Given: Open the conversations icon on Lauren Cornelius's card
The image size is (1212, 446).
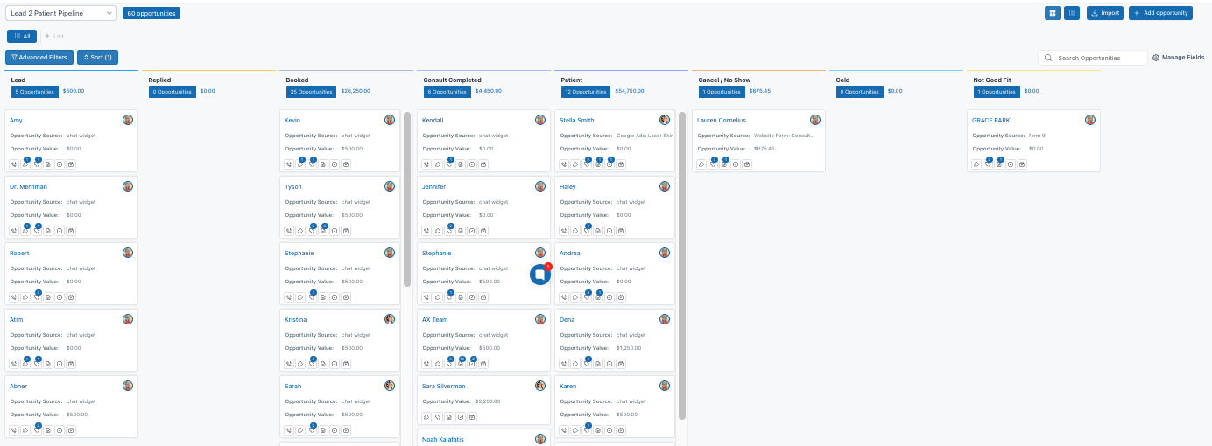Looking at the screenshot, I should pos(702,164).
